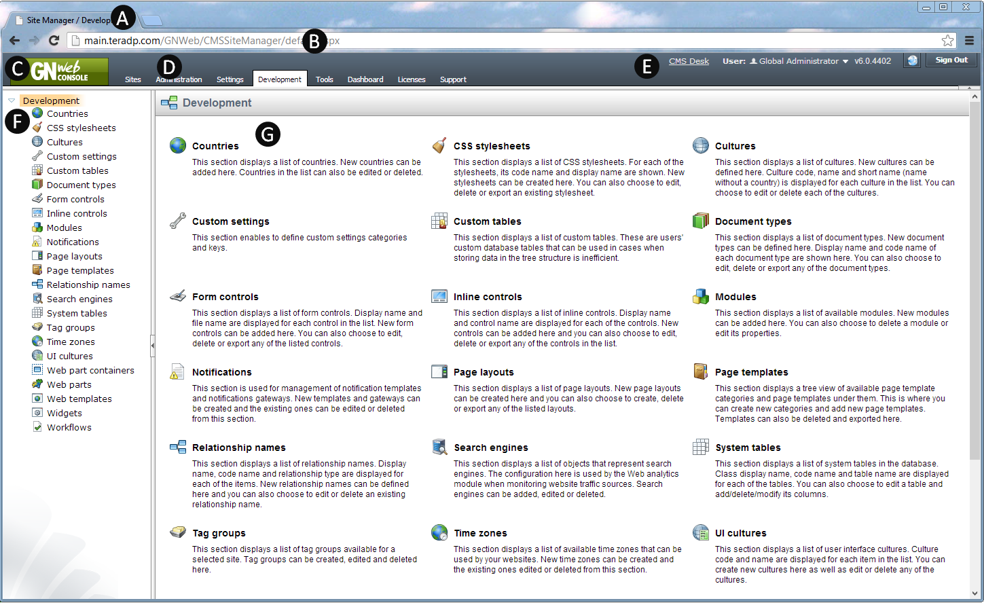Select Modules in the sidebar tree
The image size is (984, 603).
[65, 227]
